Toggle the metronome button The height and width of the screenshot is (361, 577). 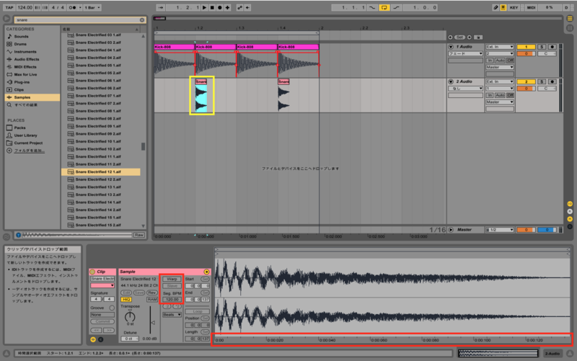pyautogui.click(x=72, y=7)
